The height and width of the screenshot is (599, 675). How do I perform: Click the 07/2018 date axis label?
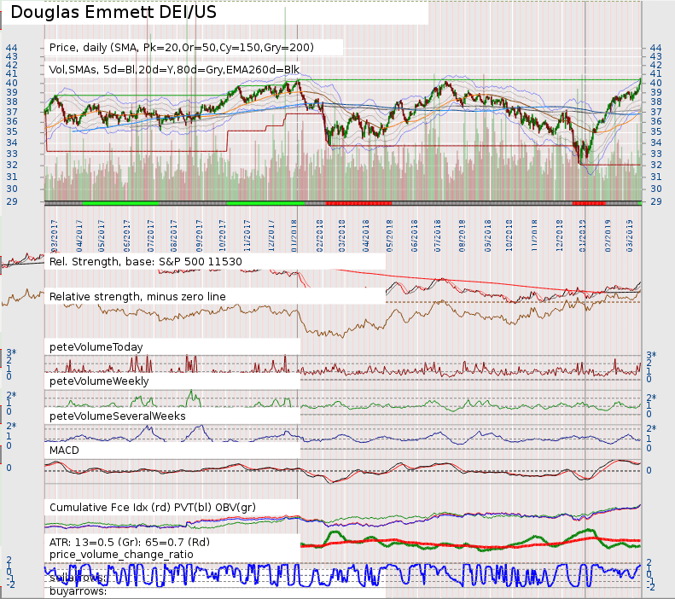(x=438, y=236)
